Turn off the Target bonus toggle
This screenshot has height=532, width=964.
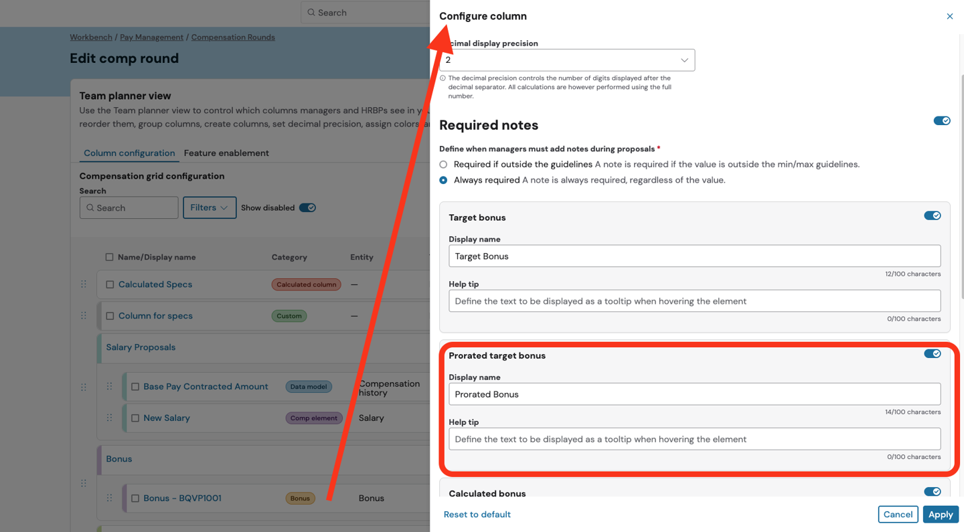pos(932,215)
